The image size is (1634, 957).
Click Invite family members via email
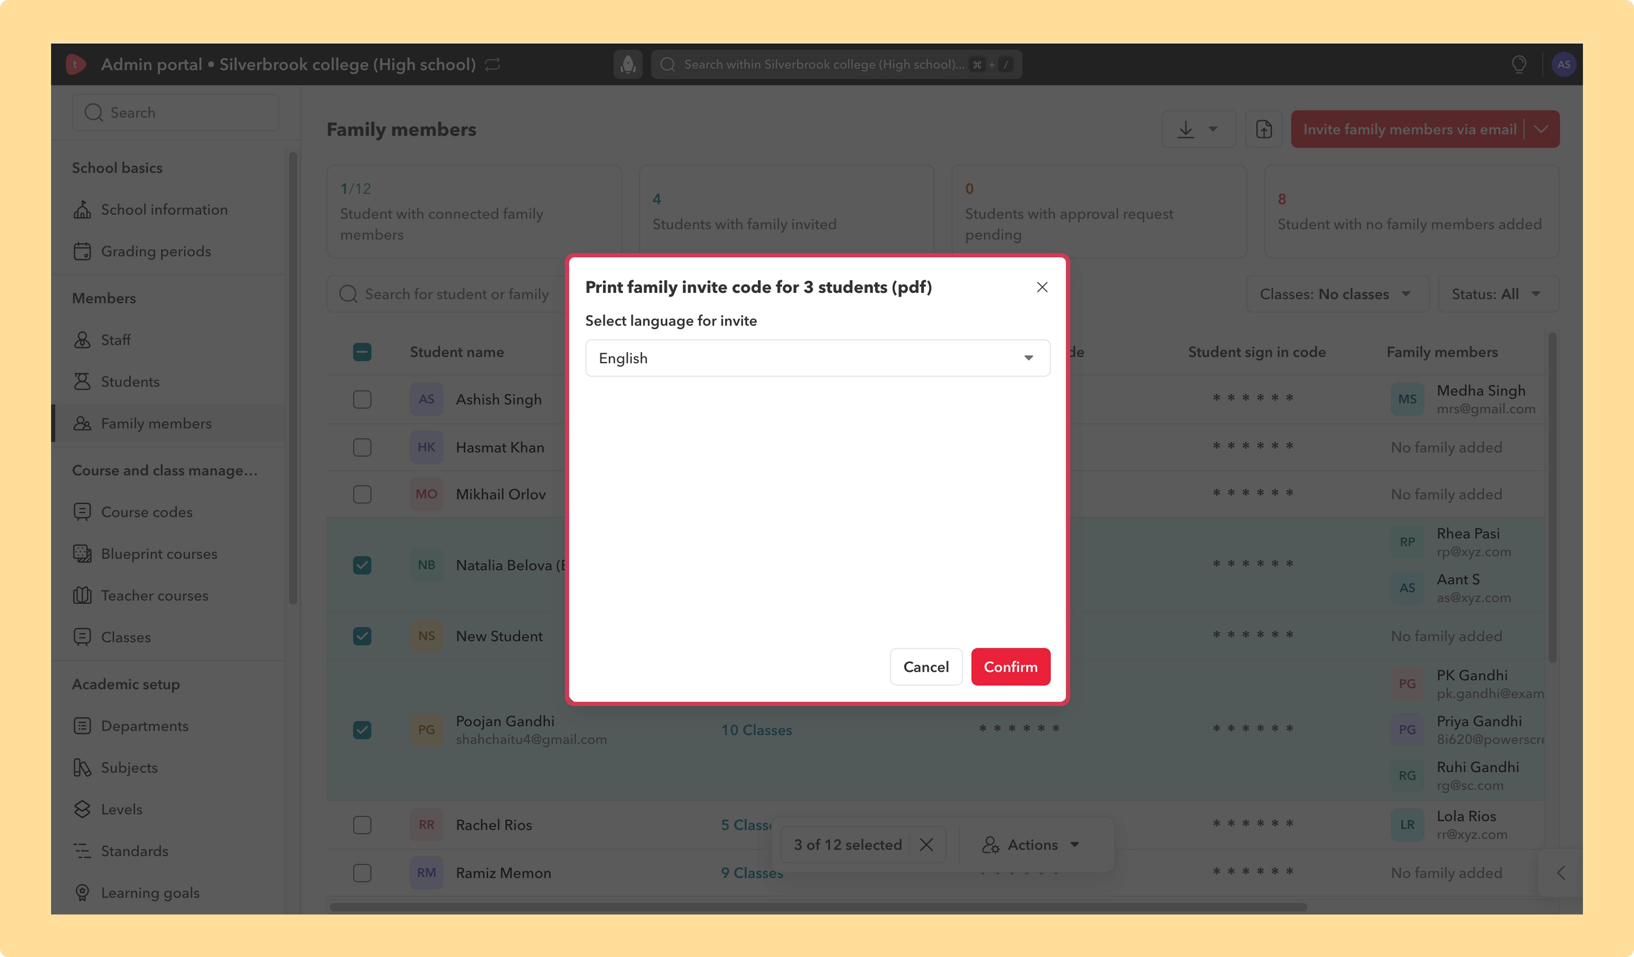(1409, 129)
